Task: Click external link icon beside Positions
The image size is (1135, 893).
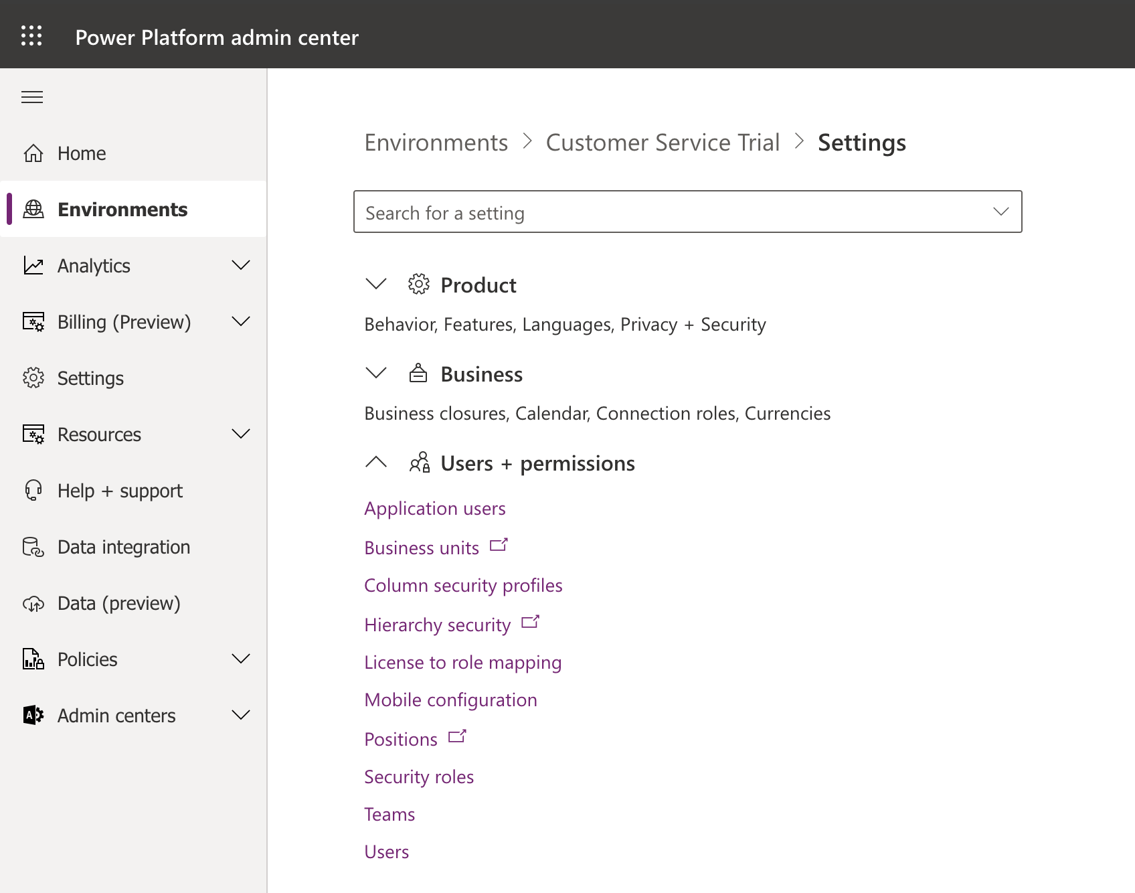Action: pyautogui.click(x=458, y=736)
